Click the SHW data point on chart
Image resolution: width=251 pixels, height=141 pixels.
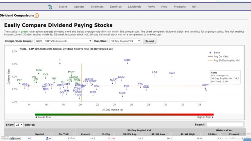click(93, 96)
